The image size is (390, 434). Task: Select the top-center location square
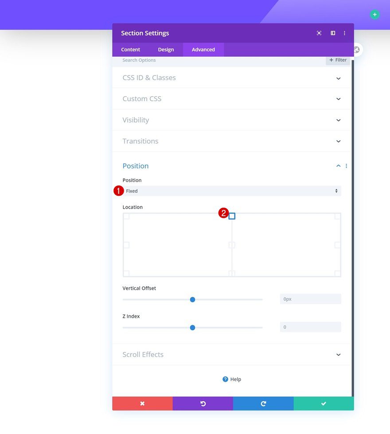(232, 216)
